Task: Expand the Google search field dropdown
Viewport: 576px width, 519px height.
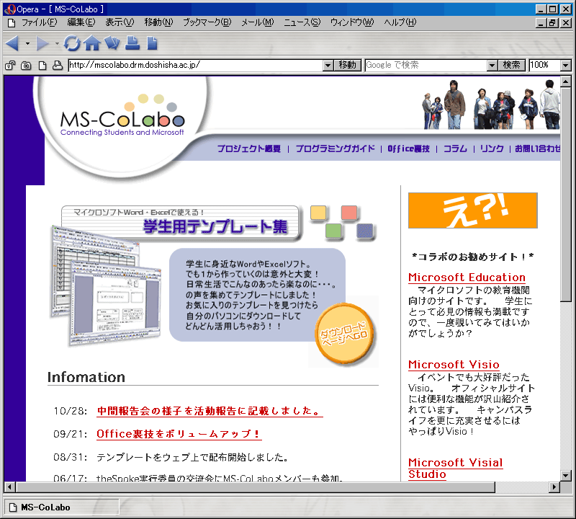Action: click(492, 66)
